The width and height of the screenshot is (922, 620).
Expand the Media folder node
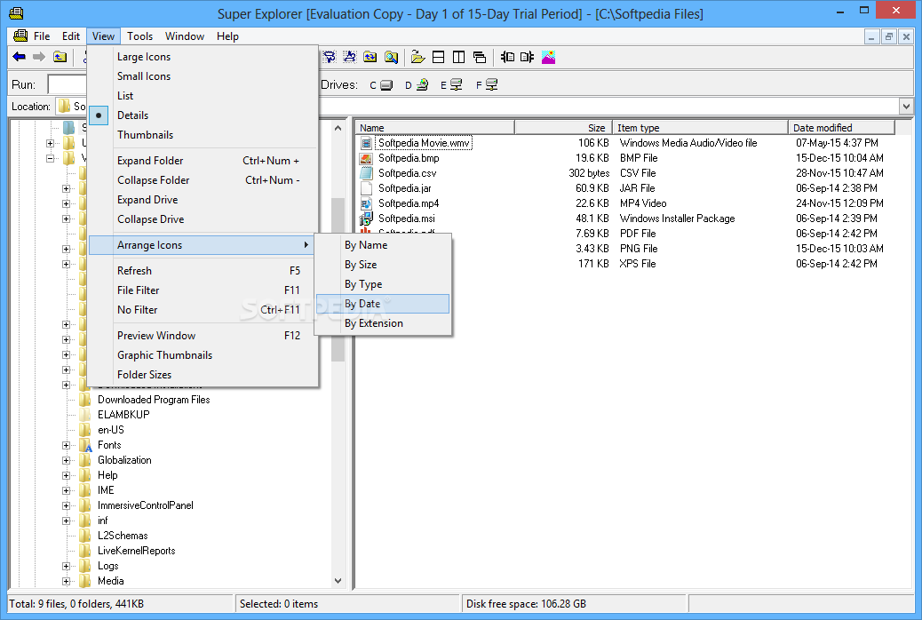(66, 581)
